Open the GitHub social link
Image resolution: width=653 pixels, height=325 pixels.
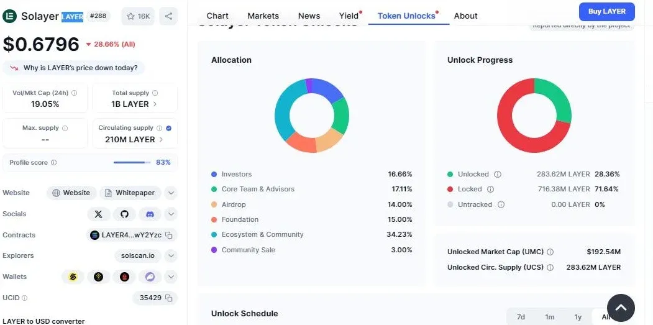point(124,214)
